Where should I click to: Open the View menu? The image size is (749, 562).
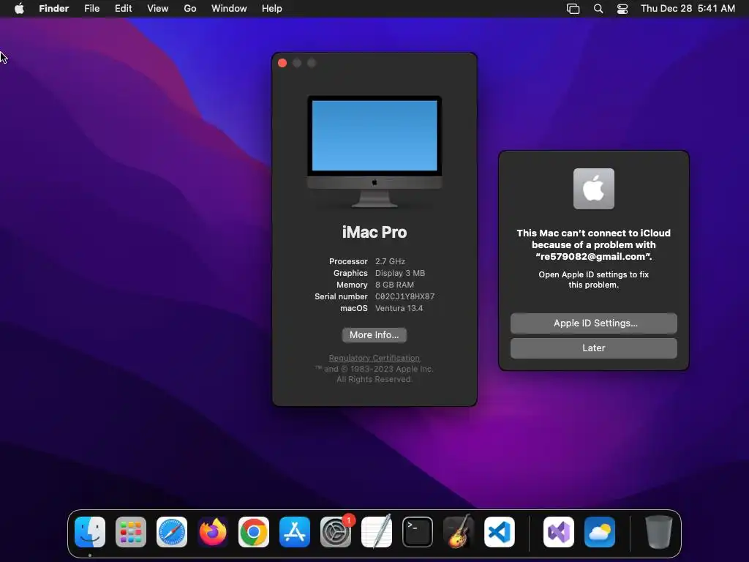158,9
